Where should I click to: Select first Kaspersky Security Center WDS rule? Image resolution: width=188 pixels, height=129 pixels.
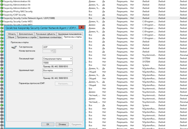18,21
